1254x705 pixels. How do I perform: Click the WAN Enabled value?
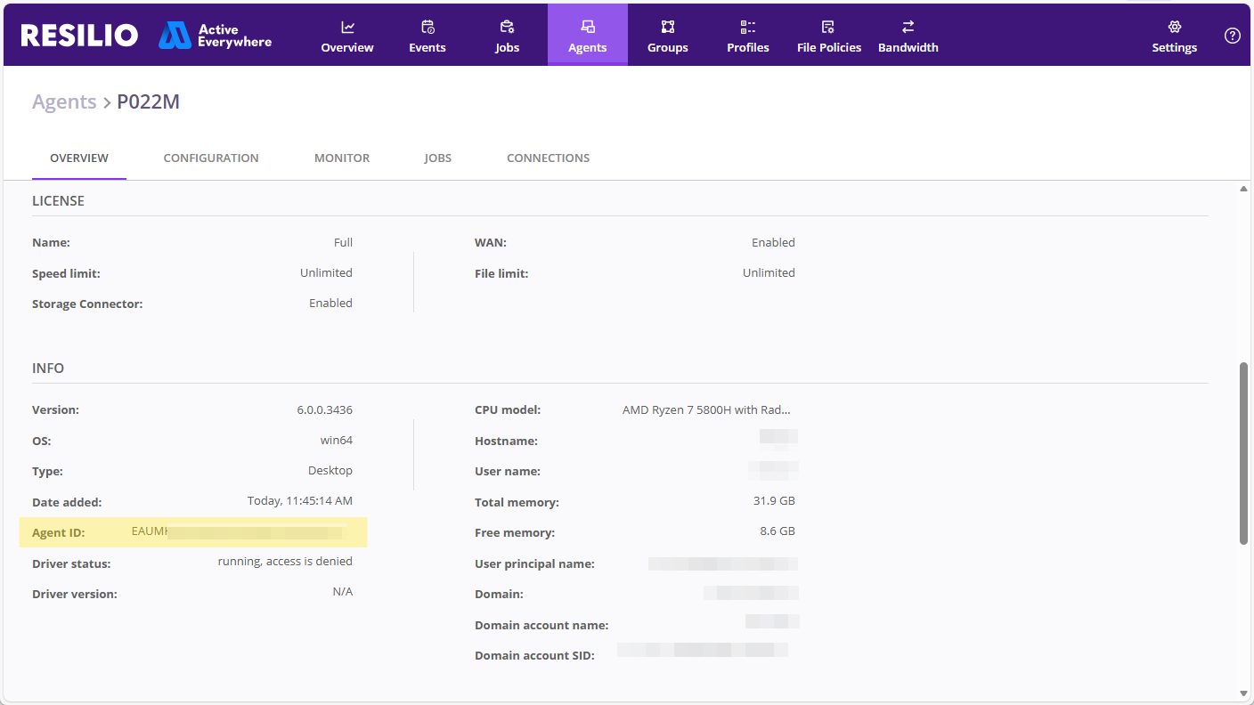pos(773,242)
